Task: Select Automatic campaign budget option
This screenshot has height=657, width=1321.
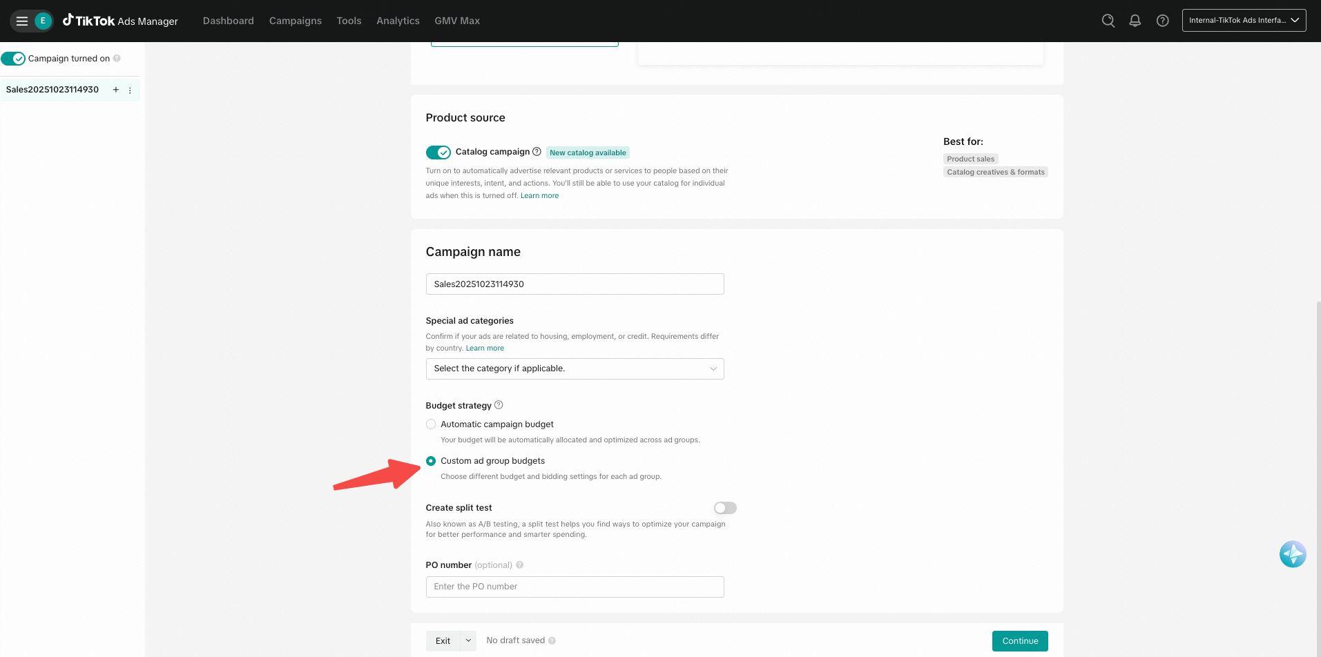Action: (431, 424)
